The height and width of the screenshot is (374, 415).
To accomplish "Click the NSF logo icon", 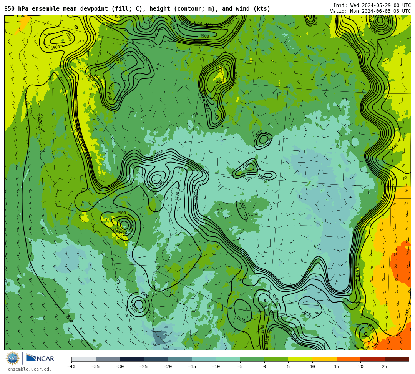I will coord(12,359).
